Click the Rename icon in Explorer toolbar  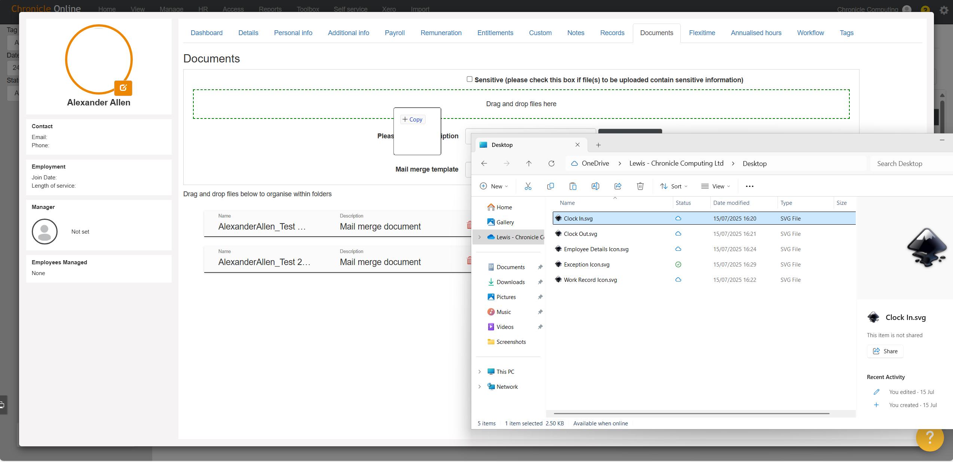(x=595, y=186)
